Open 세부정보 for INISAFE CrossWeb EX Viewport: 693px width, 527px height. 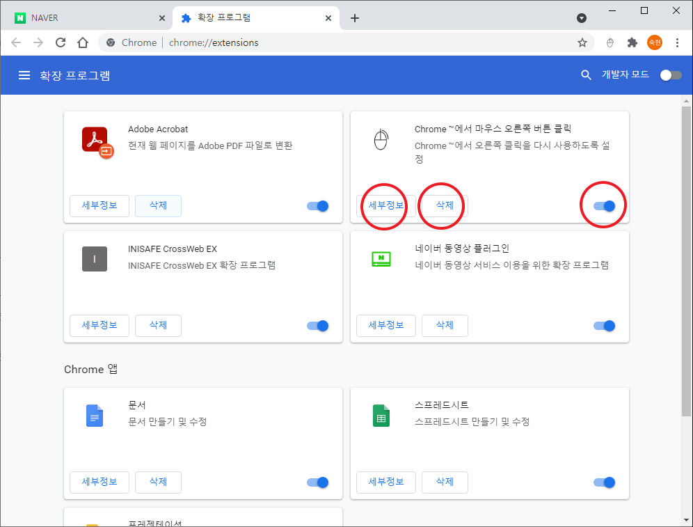click(x=99, y=326)
